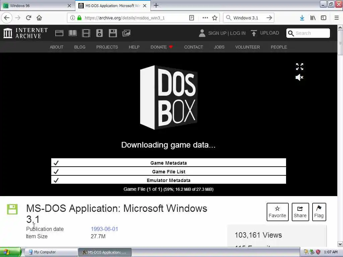
Task: Click the LOG IN link
Action: point(238,33)
